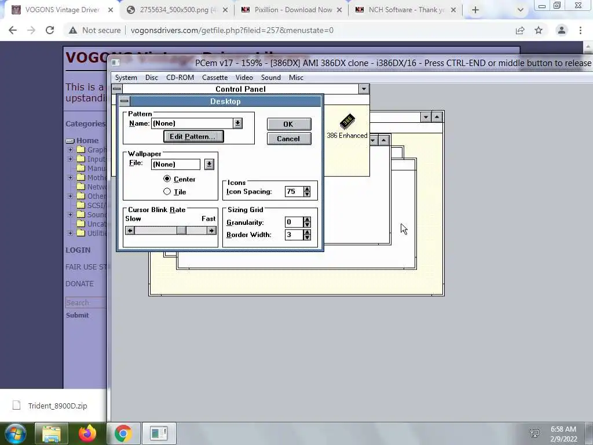This screenshot has height=445, width=593.
Task: Open the PCem window system menu icon
Action: [116, 63]
